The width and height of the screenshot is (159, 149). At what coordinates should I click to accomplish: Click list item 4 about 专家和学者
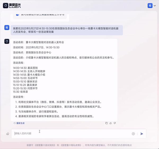tap(55, 116)
